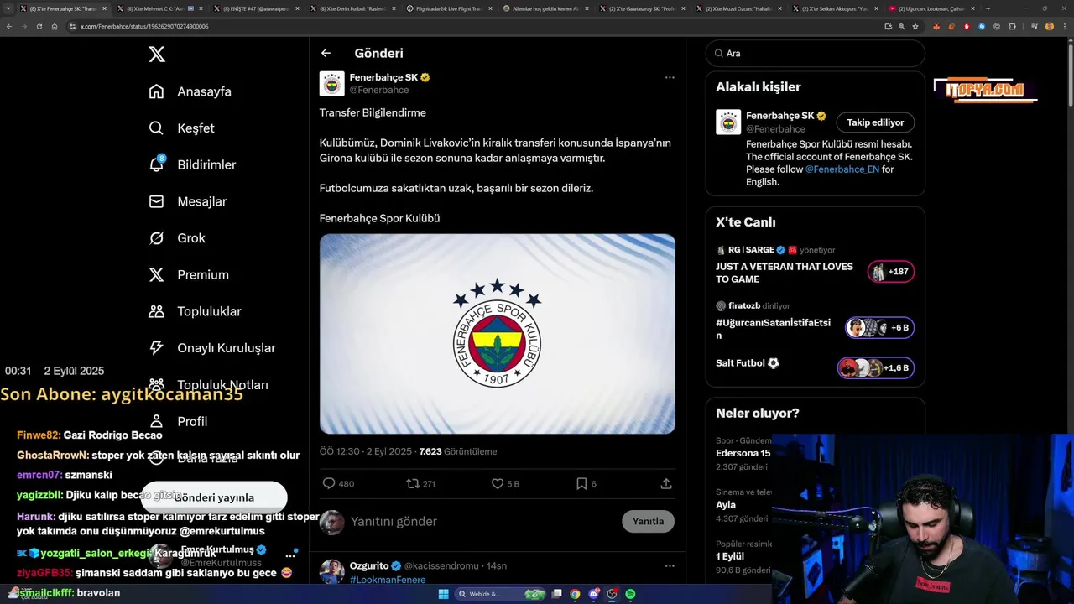Open the more options menu on the Fenerbahçe post
Viewport: 1074px width, 604px height.
[670, 77]
